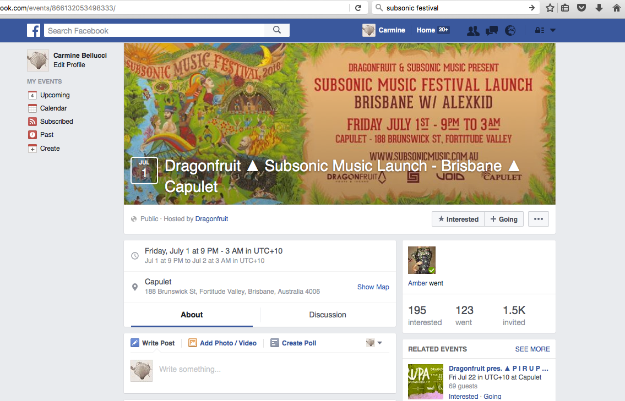The height and width of the screenshot is (401, 625).
Task: Click the Facebook logo icon
Action: point(34,30)
